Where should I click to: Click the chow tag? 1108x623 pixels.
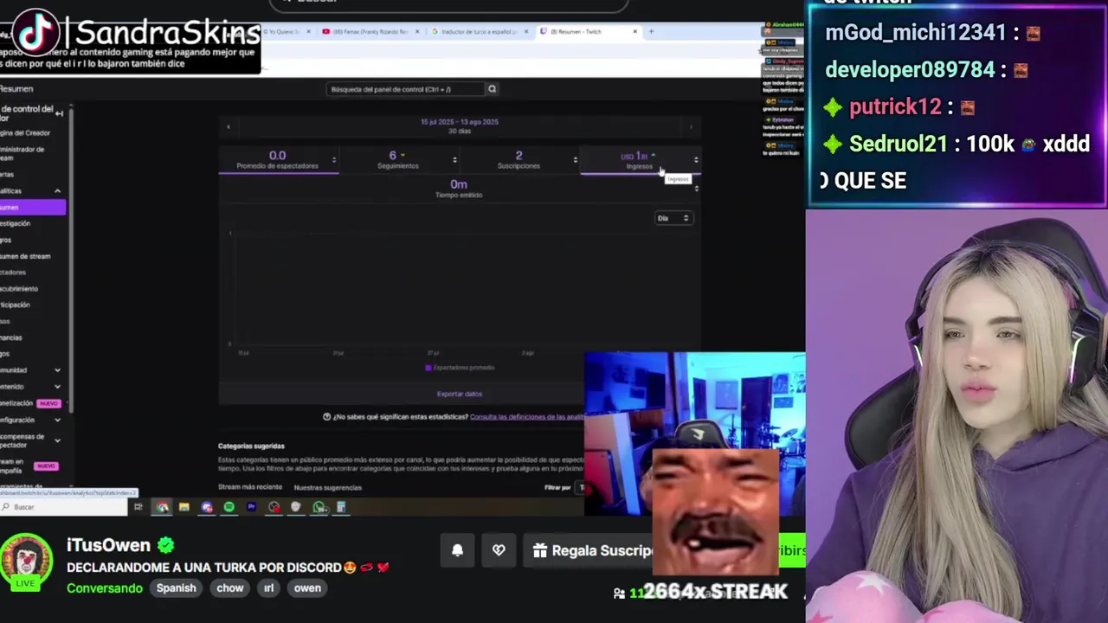point(229,588)
